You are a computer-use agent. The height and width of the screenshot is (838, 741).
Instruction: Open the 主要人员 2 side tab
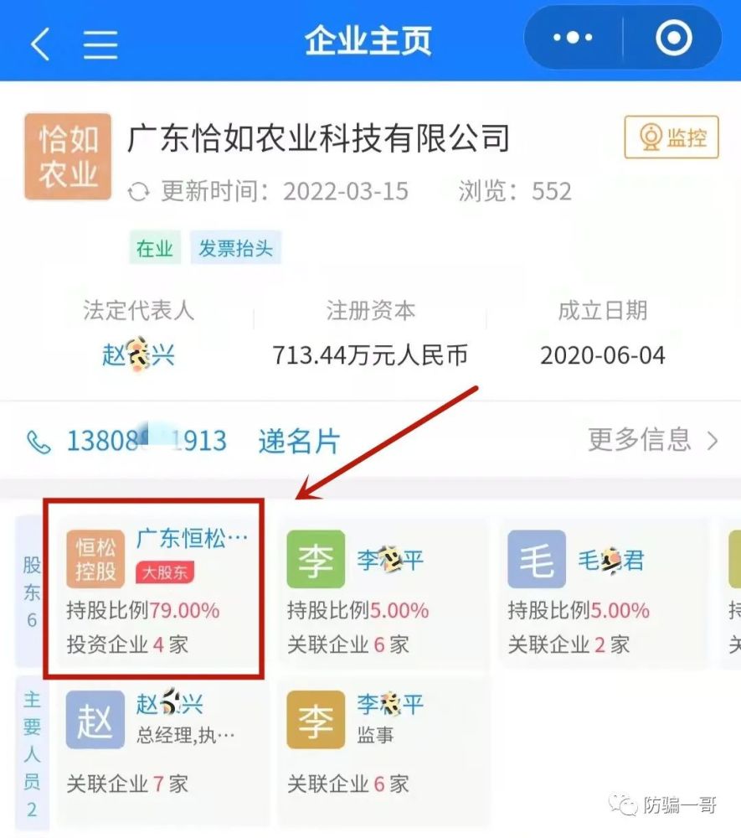(x=32, y=753)
